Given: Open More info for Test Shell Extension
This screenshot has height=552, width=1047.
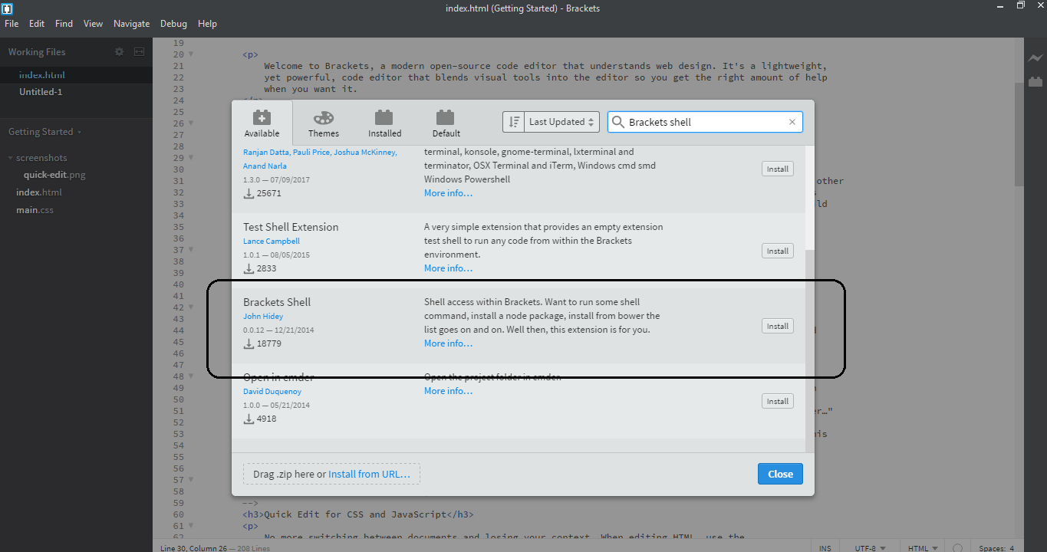Looking at the screenshot, I should click(x=448, y=268).
